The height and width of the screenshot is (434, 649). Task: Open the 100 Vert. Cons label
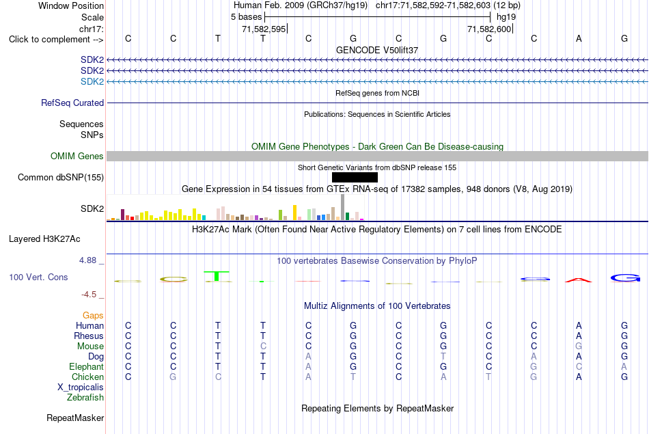pyautogui.click(x=38, y=277)
